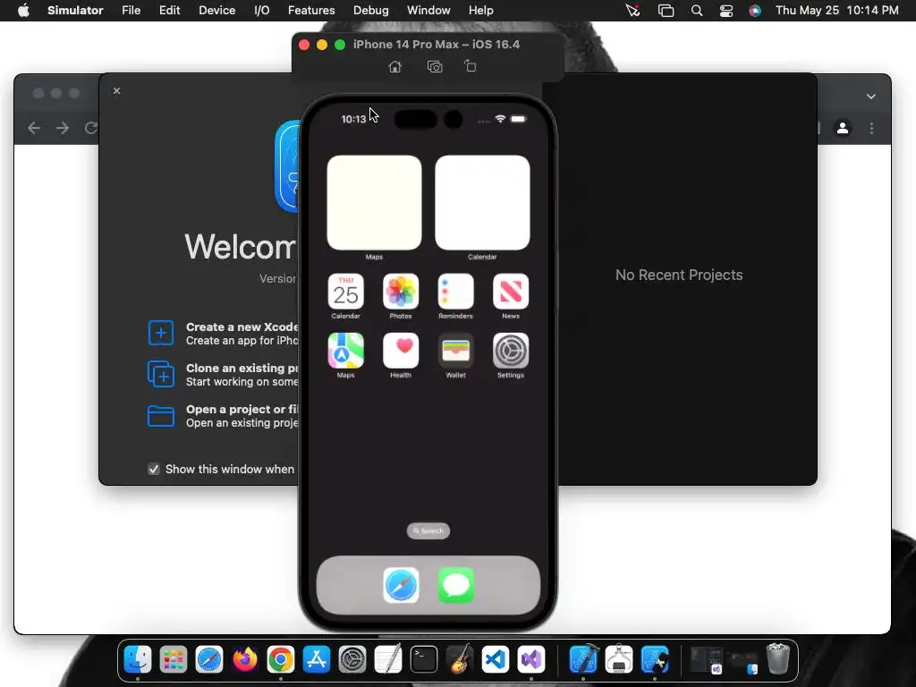Open Messages from the iPhone dock
The image size is (916, 687).
tap(455, 585)
